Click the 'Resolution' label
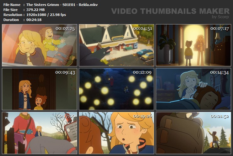Image resolution: width=233 pixels, height=156 pixels. coord(13,15)
